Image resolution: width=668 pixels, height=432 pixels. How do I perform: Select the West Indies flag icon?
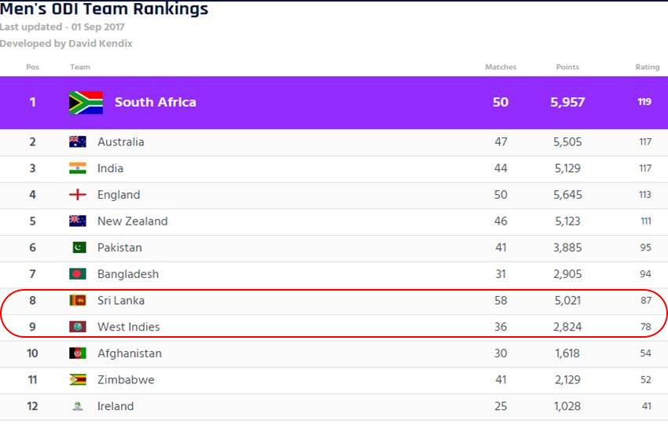78,327
